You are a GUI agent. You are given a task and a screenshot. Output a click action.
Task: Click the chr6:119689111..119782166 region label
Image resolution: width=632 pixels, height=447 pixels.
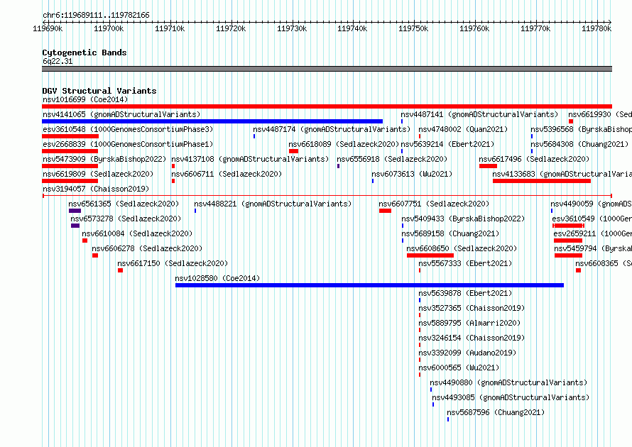(x=96, y=15)
